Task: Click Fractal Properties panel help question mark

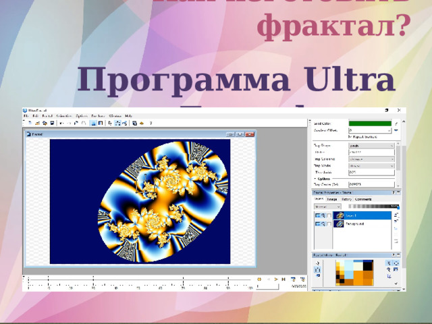Action: [394, 192]
